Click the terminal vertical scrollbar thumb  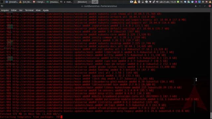(211, 115)
